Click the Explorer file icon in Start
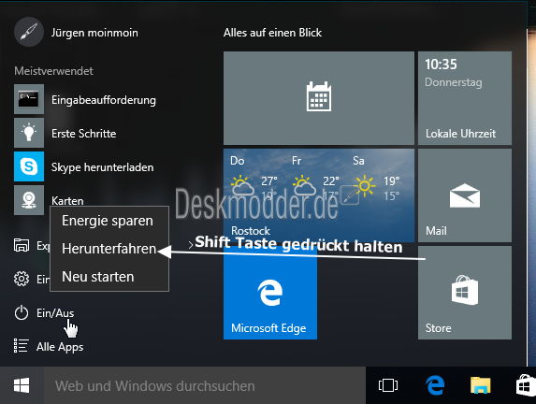The image size is (536, 404). point(22,245)
